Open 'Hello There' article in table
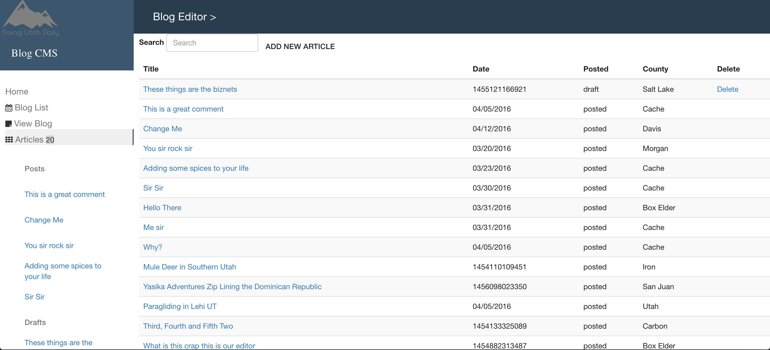 pos(162,208)
